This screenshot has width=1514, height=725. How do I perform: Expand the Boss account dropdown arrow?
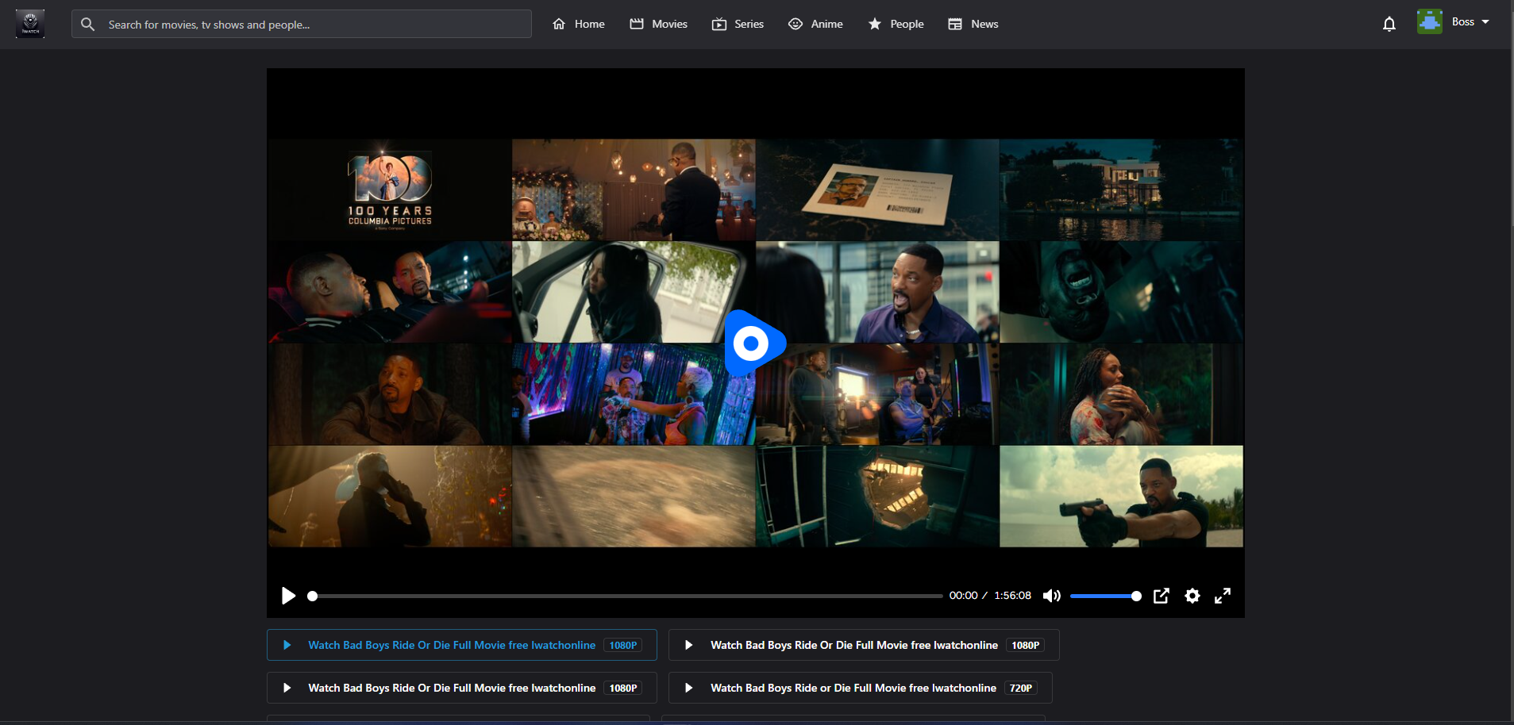[x=1485, y=22]
